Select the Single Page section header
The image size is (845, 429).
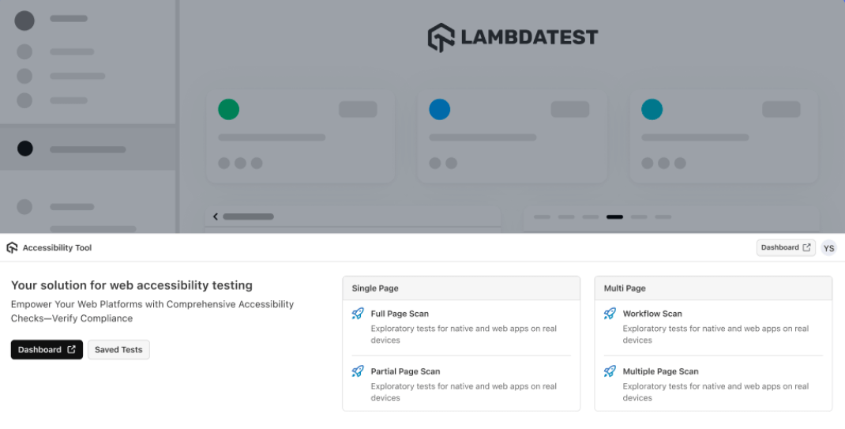(x=461, y=288)
